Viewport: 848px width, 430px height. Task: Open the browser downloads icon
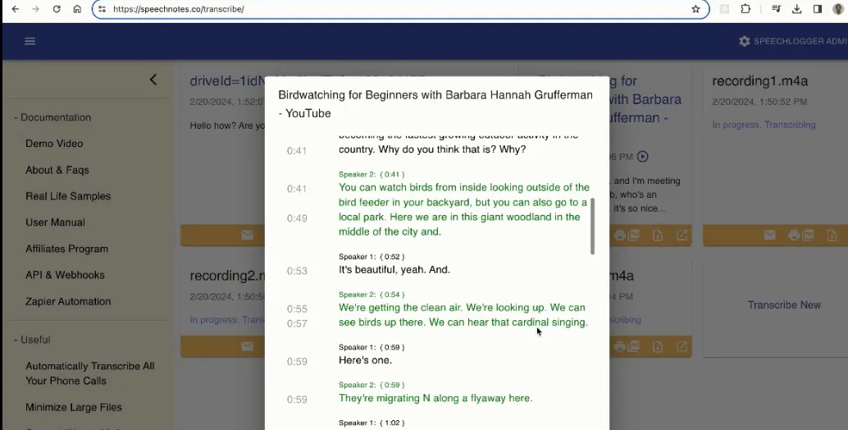point(796,9)
